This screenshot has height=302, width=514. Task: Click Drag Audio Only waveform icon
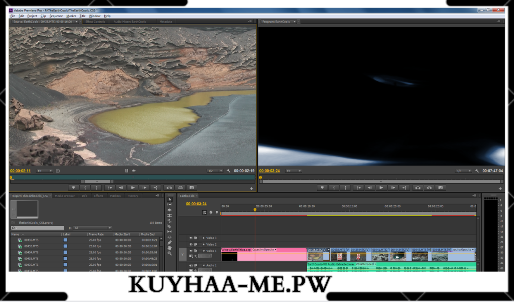tap(134, 171)
